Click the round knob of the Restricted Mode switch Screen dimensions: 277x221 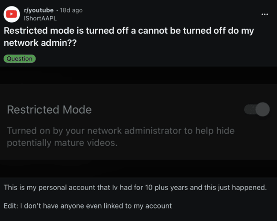coord(262,110)
